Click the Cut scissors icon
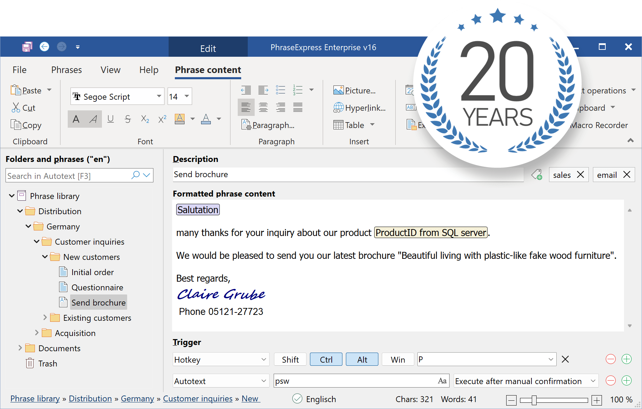 tap(16, 108)
